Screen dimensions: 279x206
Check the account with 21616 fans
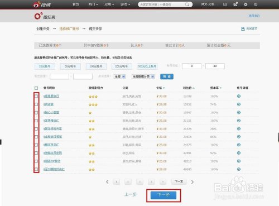36,137
